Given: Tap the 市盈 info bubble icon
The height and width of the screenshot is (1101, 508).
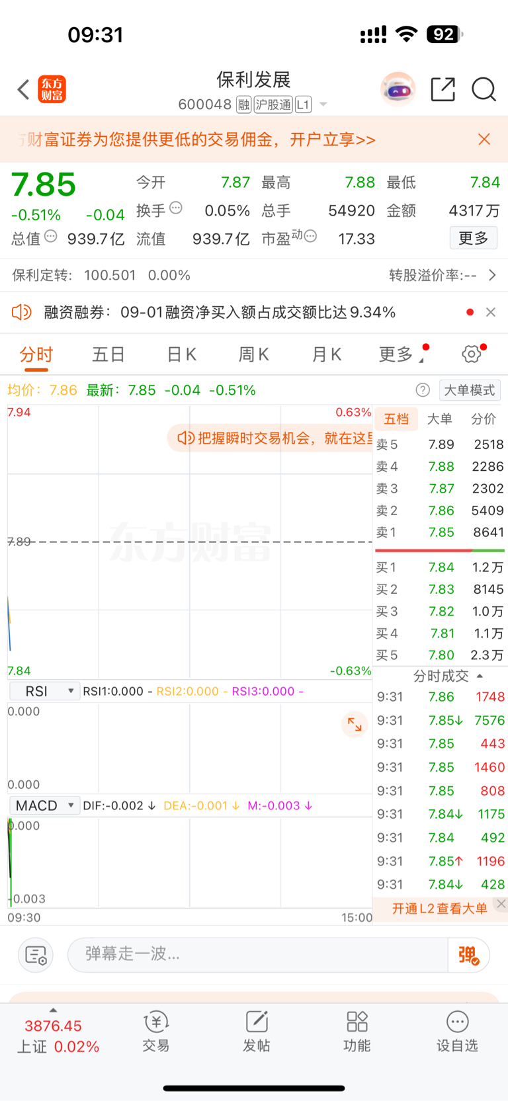Looking at the screenshot, I should click(x=310, y=236).
